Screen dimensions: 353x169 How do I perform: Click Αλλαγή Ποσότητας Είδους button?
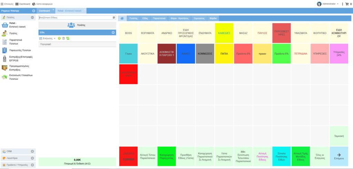(x=262, y=156)
